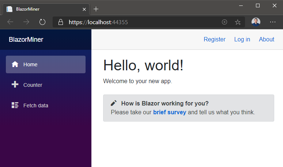The height and width of the screenshot is (167, 283).
Task: Open the user profile avatar
Action: (256, 22)
